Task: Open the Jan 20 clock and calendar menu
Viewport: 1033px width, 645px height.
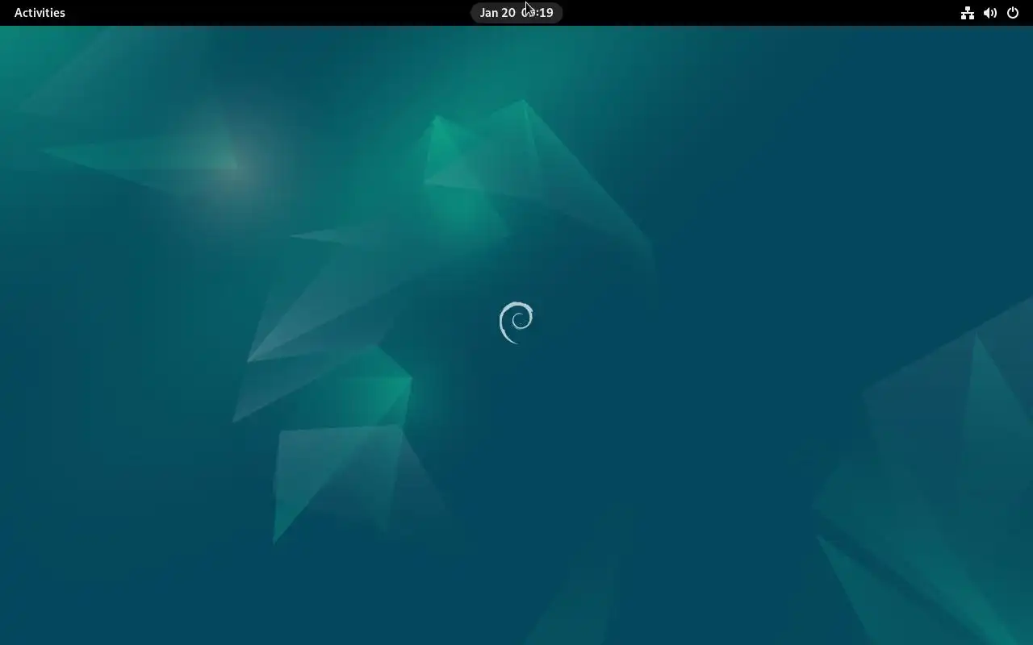Action: pos(516,12)
